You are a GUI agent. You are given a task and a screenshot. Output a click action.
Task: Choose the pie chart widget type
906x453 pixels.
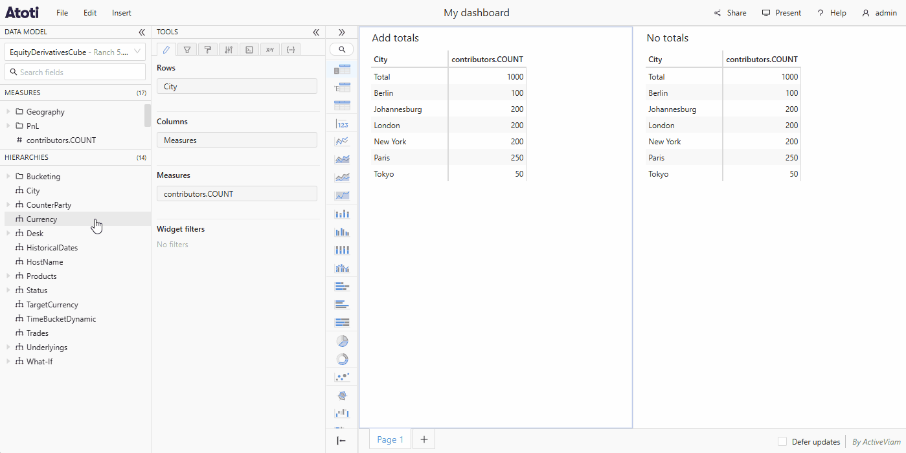(x=341, y=340)
